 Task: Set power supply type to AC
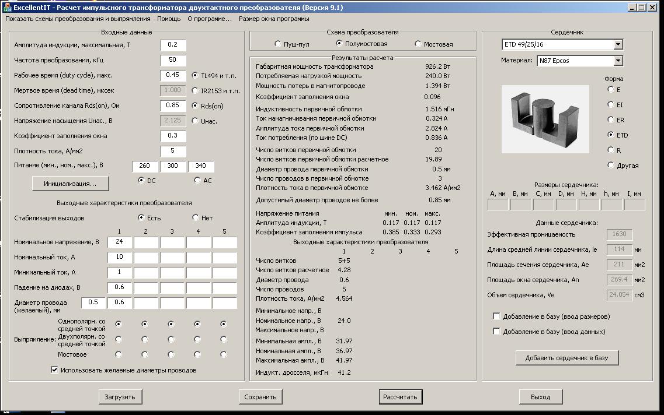pyautogui.click(x=197, y=180)
